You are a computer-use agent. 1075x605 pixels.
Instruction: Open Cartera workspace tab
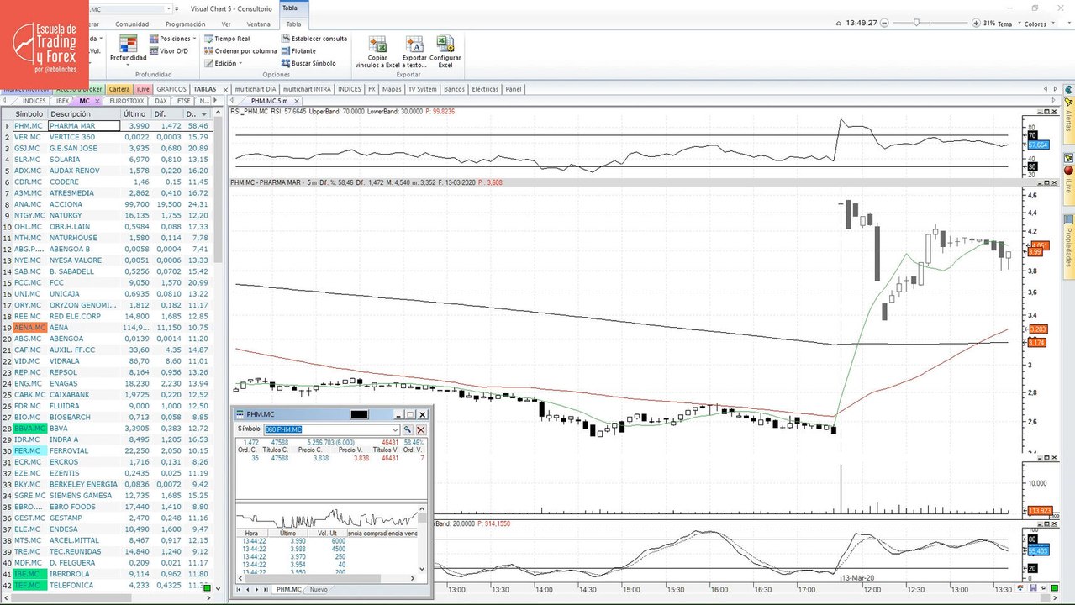(119, 89)
